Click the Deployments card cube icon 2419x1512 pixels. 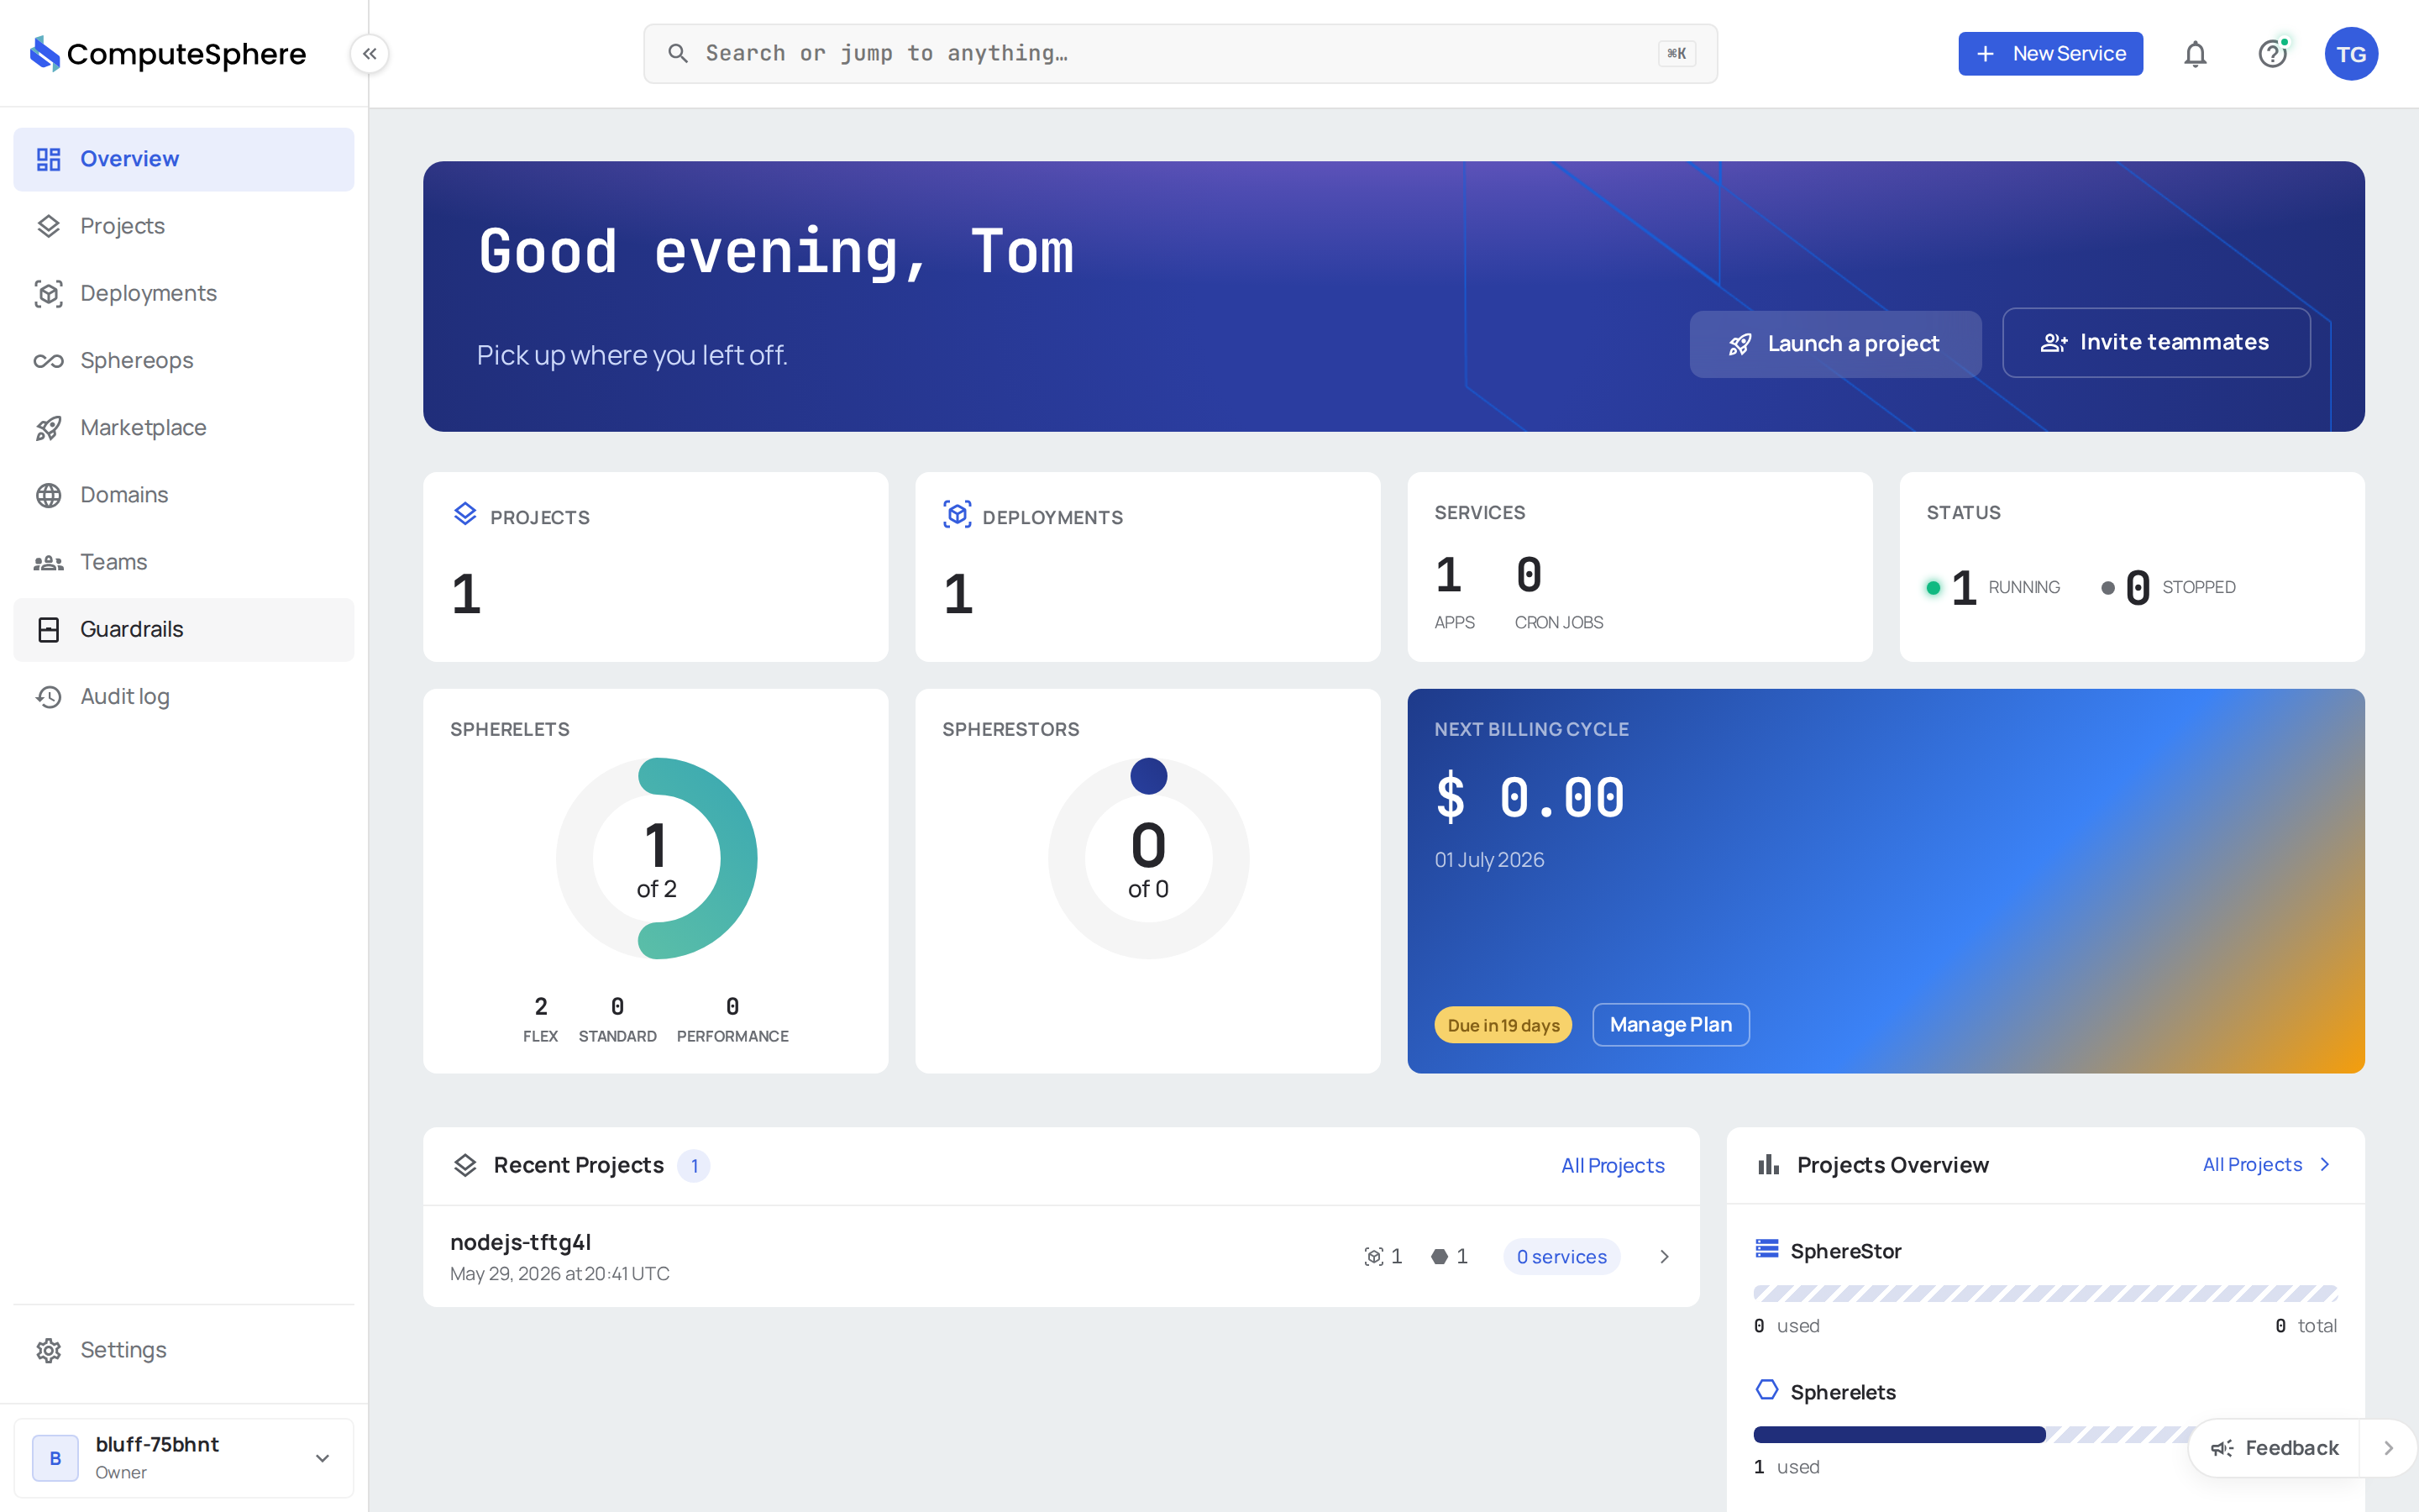click(x=958, y=514)
